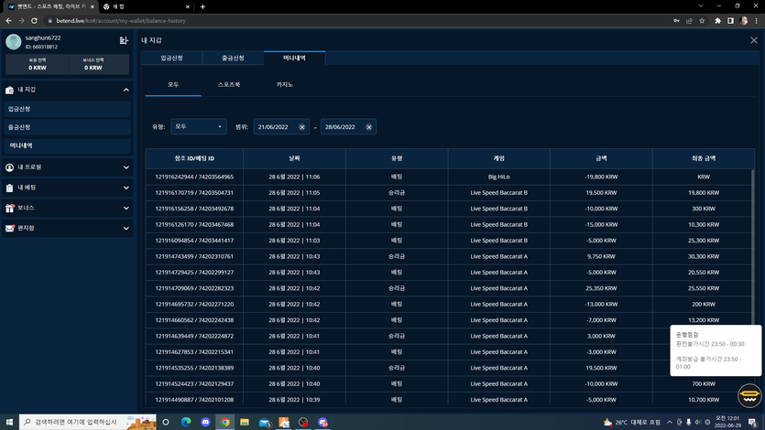Close the wallet panel with the X
The height and width of the screenshot is (430, 765).
point(754,40)
